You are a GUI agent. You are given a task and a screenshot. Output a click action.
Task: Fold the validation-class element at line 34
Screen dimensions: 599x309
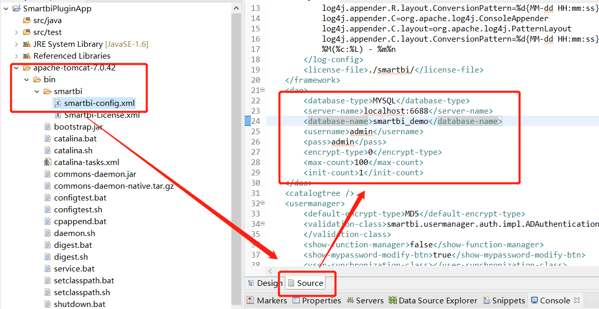(x=262, y=224)
